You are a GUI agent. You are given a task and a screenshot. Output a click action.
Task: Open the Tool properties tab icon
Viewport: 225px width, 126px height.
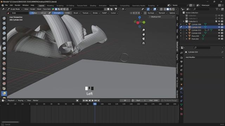[x=181, y=53]
